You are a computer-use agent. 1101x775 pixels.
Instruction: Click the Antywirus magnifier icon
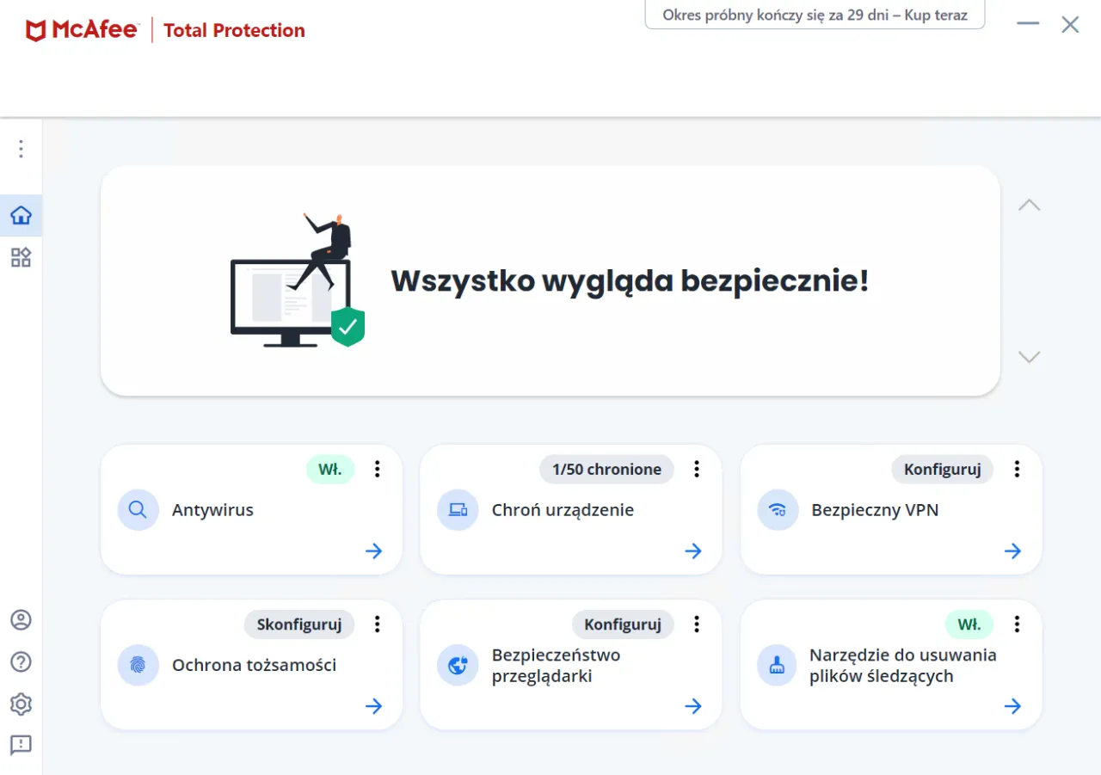tap(138, 510)
